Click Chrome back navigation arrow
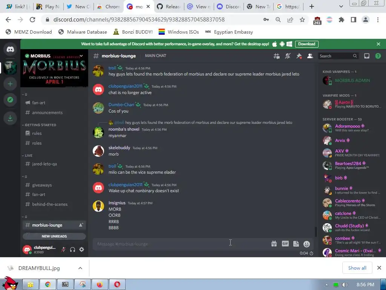The width and height of the screenshot is (386, 290). point(8,20)
